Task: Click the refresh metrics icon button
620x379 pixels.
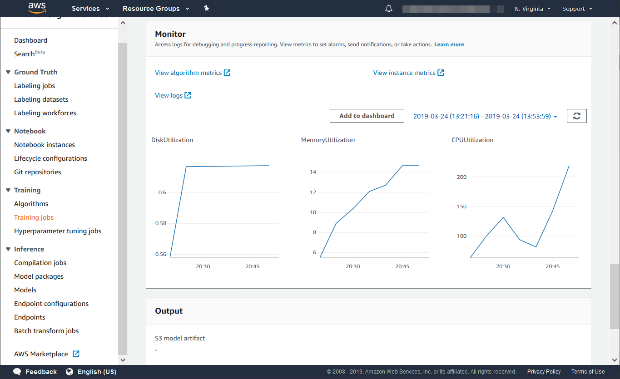Action: (576, 116)
